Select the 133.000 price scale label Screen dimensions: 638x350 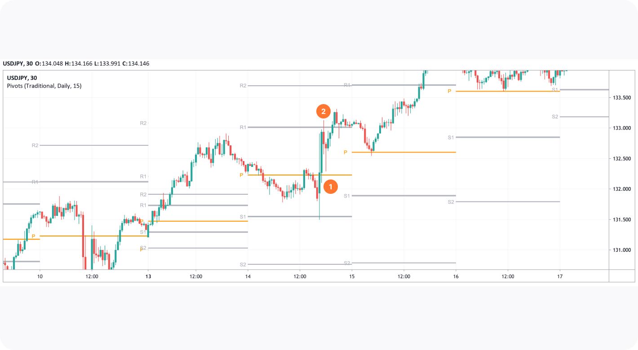(x=622, y=128)
